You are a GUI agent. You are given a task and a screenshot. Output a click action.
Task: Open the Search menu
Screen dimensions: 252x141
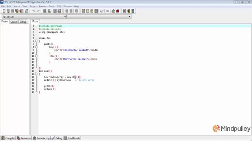click(17, 6)
